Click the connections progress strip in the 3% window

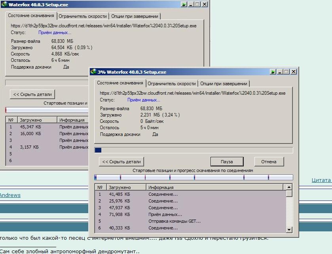point(194,177)
